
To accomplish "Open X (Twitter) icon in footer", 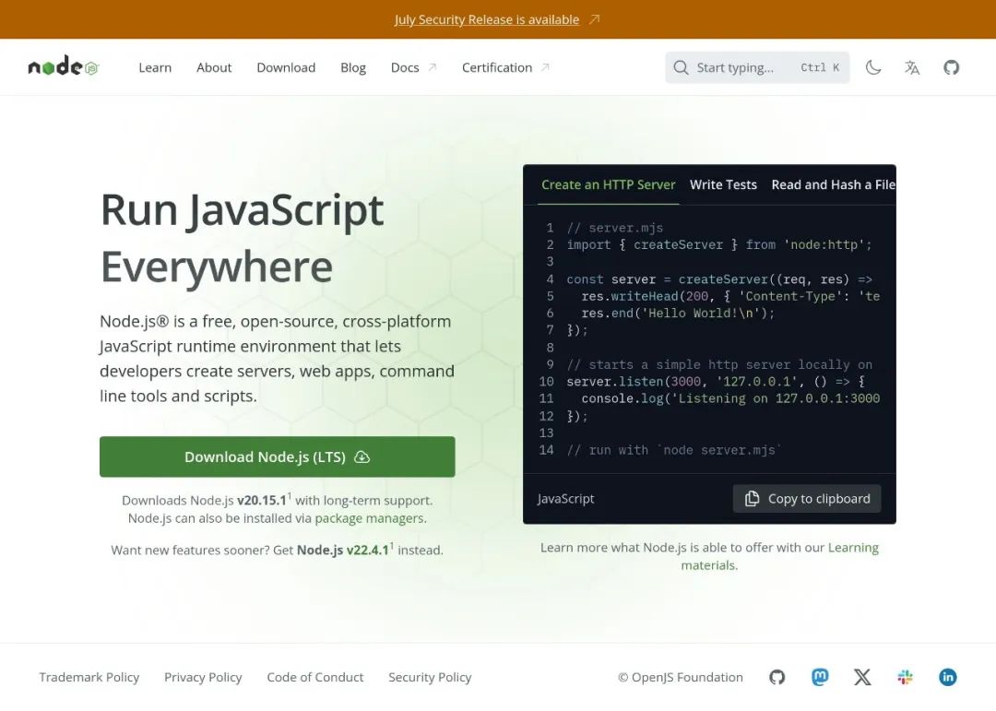I will [862, 677].
